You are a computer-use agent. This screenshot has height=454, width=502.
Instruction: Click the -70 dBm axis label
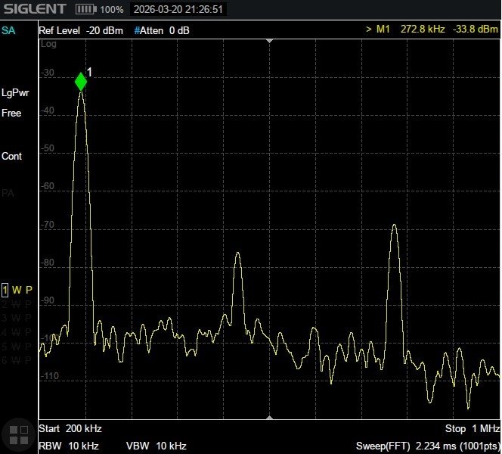click(x=48, y=225)
